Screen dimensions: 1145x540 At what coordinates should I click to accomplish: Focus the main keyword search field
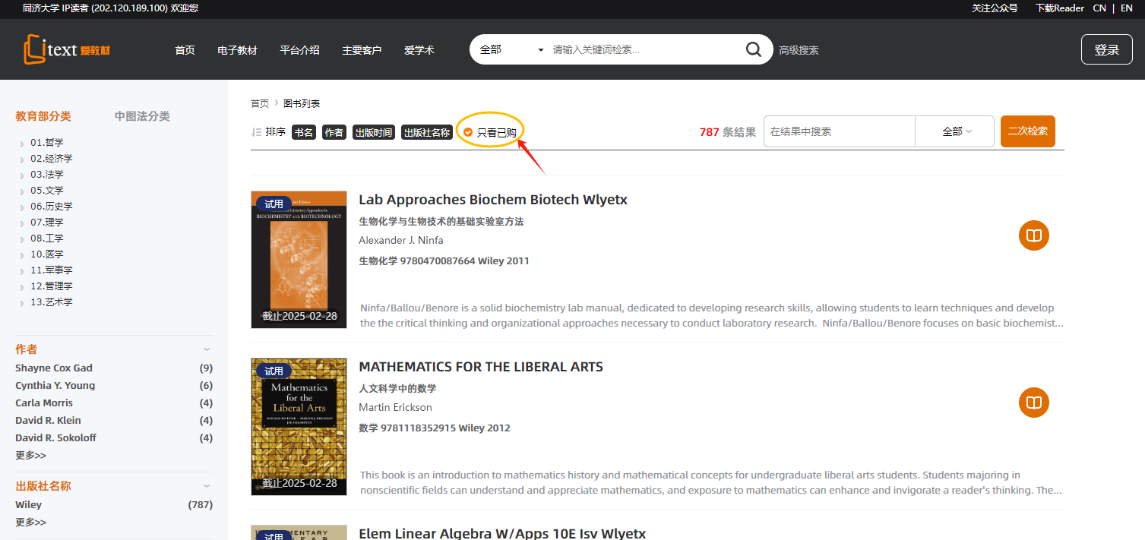click(x=642, y=50)
